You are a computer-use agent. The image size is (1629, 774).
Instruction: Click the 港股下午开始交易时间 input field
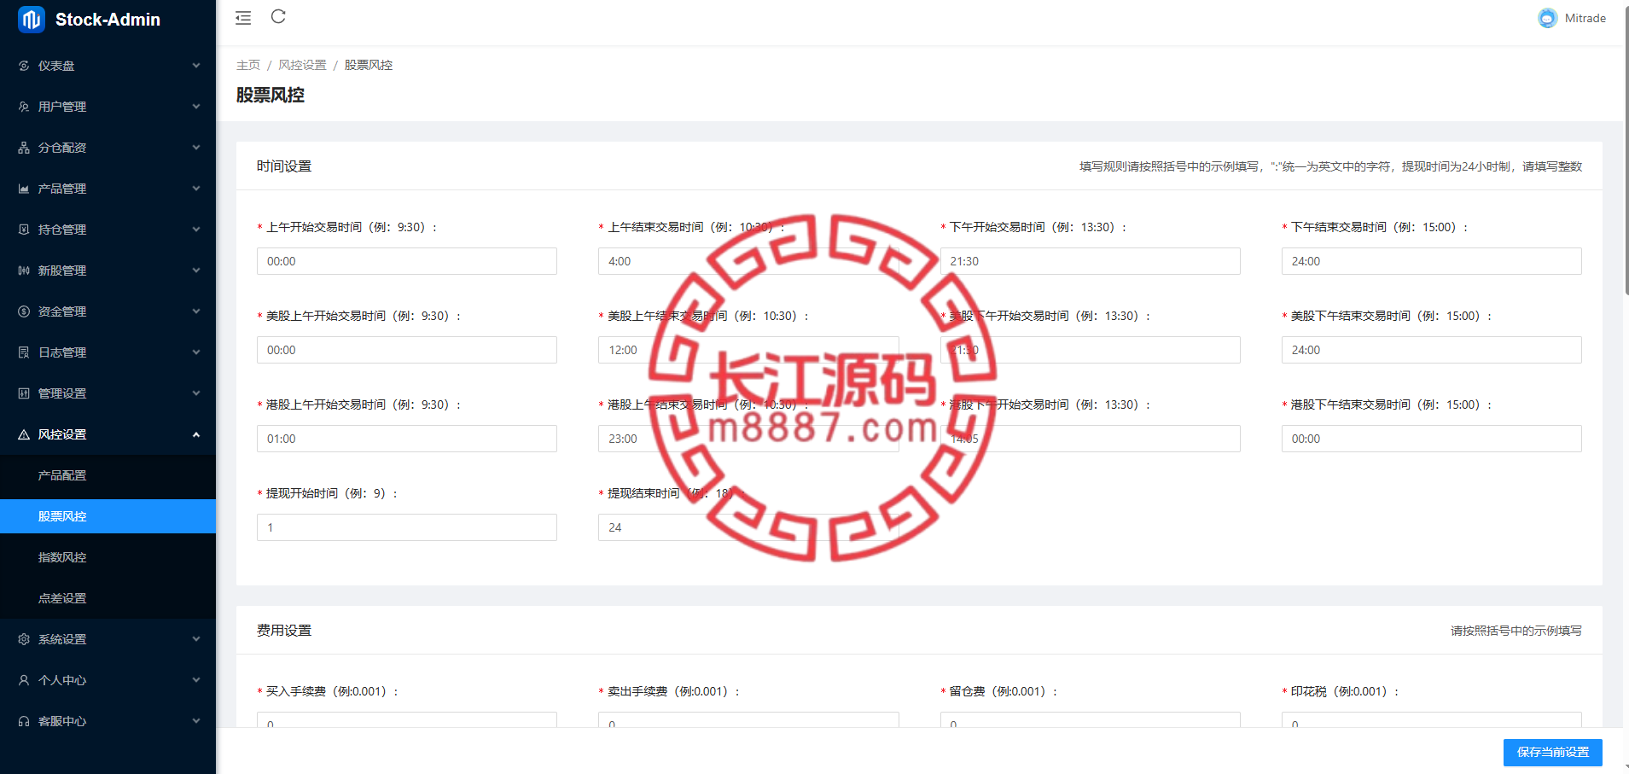[1090, 439]
